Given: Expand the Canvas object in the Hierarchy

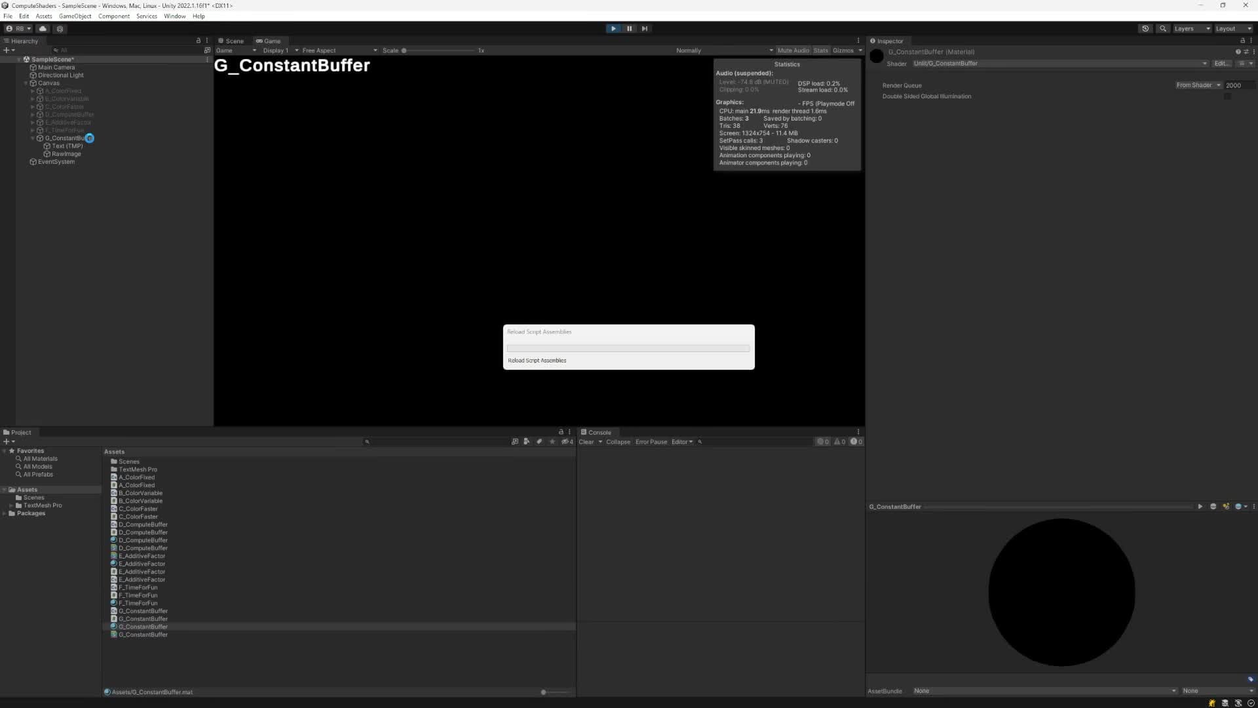Looking at the screenshot, I should [x=26, y=83].
